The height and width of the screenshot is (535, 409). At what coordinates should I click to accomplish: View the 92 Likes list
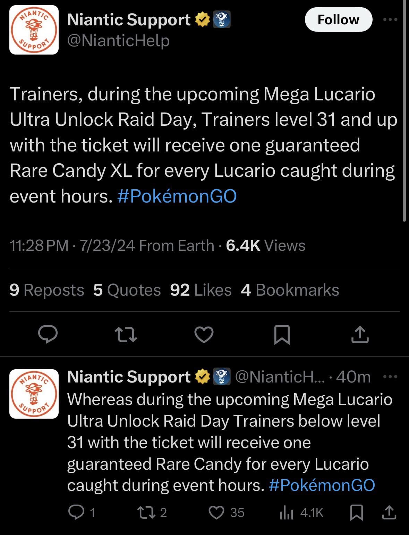201,290
